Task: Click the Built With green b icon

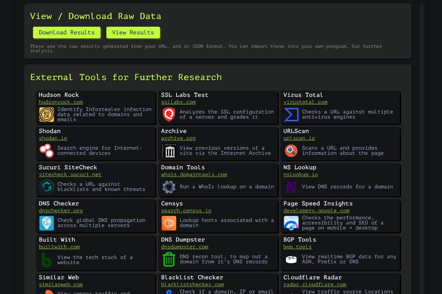Action: pos(47,260)
